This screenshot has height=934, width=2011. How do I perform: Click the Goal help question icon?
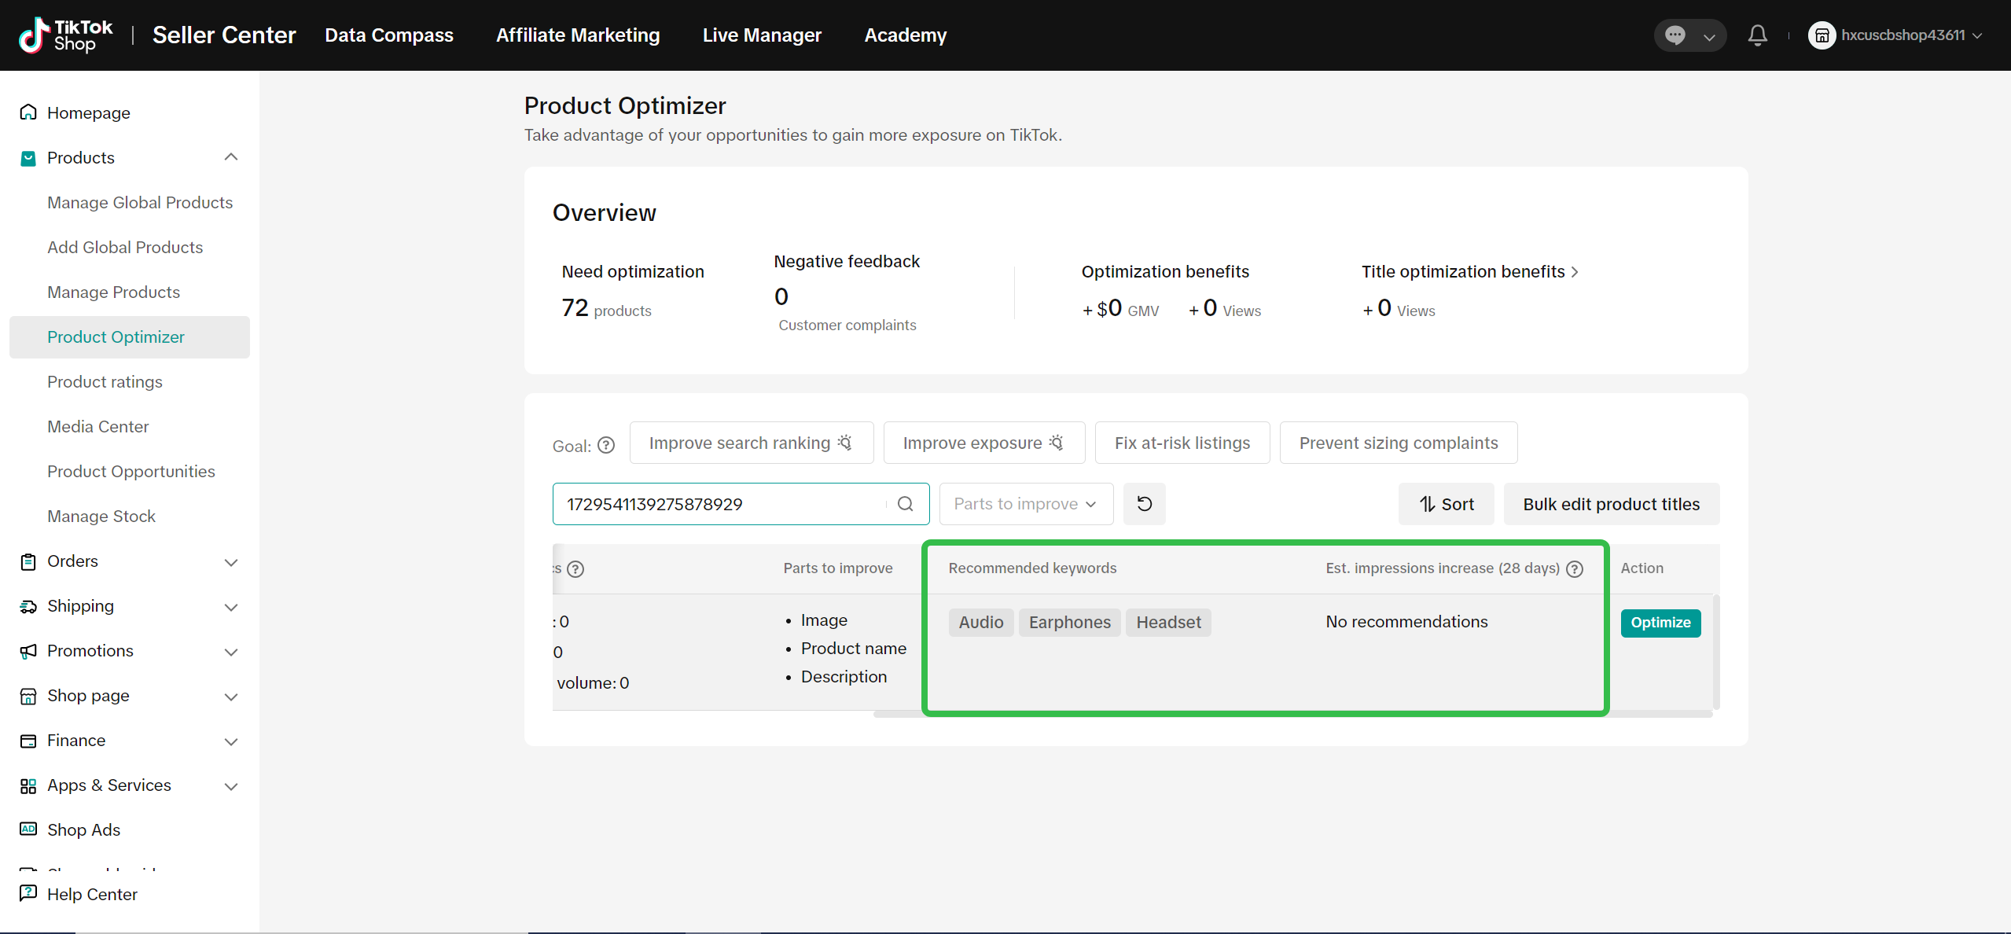coord(606,446)
